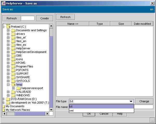This screenshot has height=124, width=156.
Task: Click the development on '4st-2000' drive icon
Action: click(8, 103)
